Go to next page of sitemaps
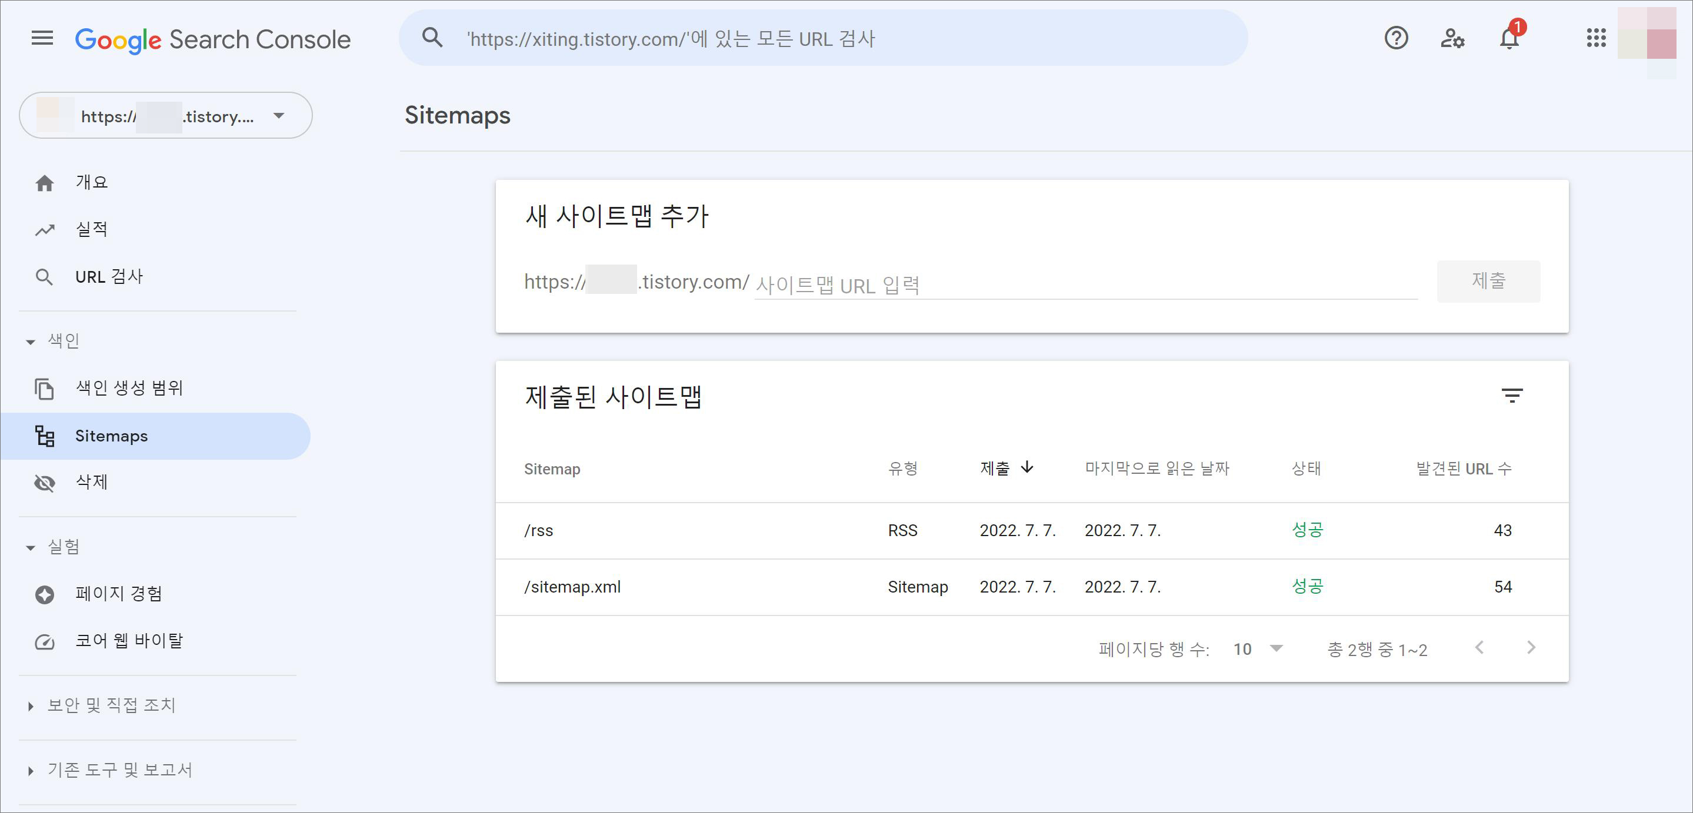Screen dimensions: 1693x813 (x=1531, y=647)
